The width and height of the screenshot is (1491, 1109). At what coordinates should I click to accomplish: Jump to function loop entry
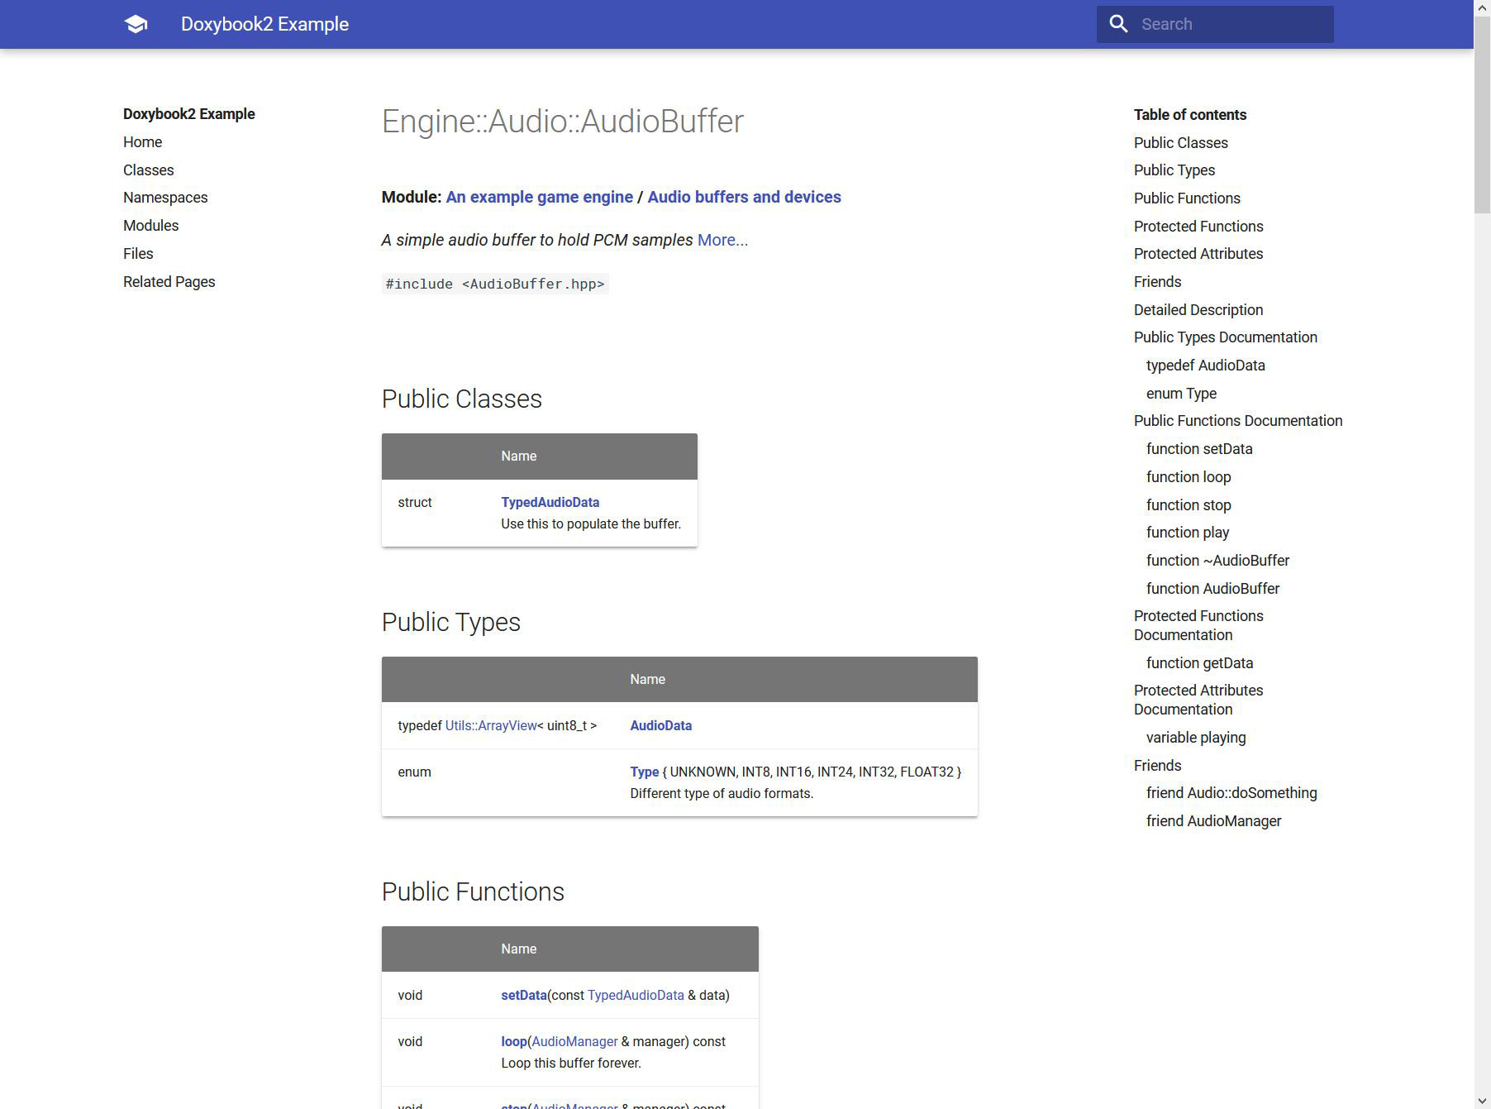coord(1189,477)
